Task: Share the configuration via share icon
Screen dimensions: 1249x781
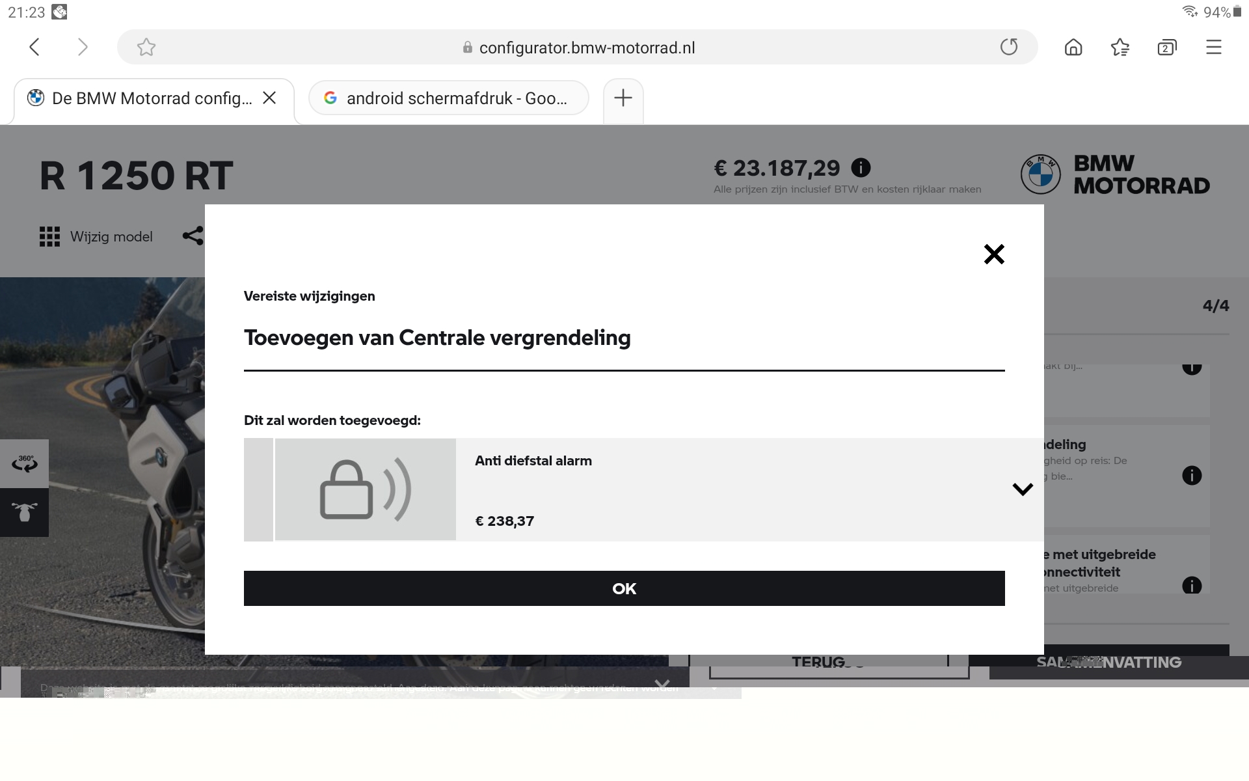Action: (x=193, y=236)
